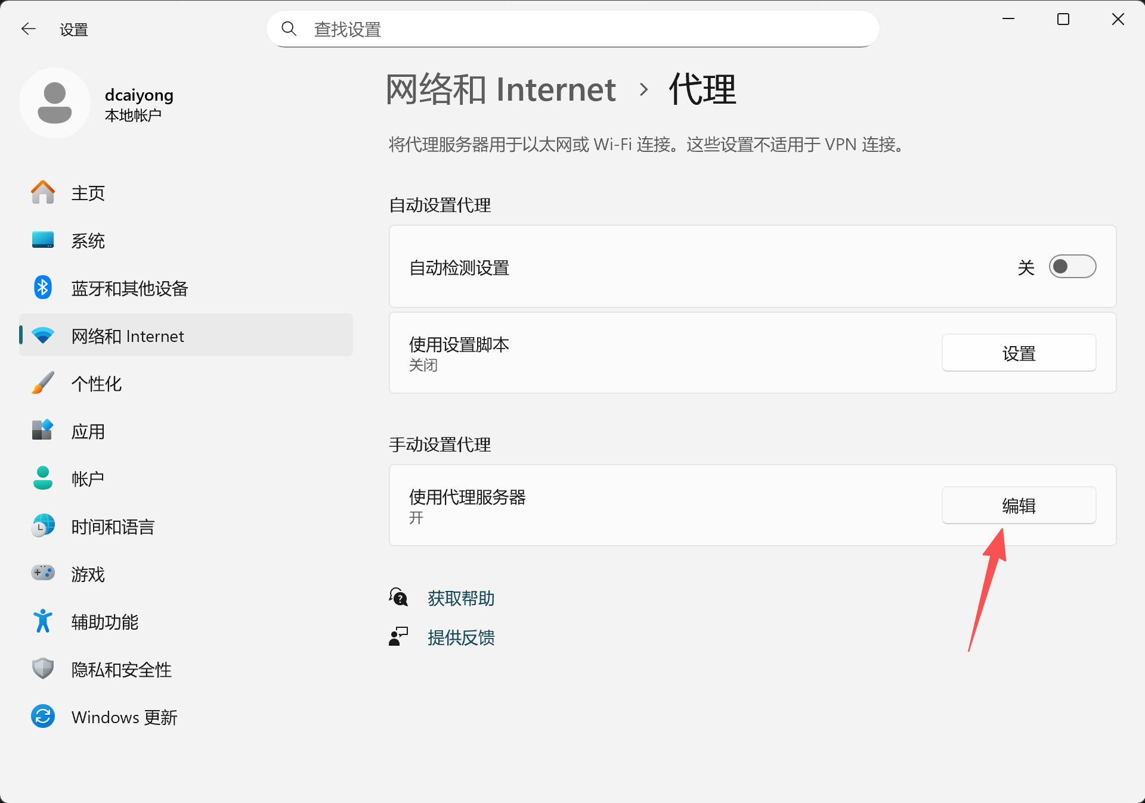Click the Privacy & security (隐私和安全性) shield icon

[43, 669]
